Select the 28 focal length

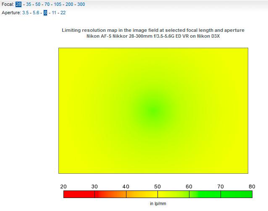[18, 4]
